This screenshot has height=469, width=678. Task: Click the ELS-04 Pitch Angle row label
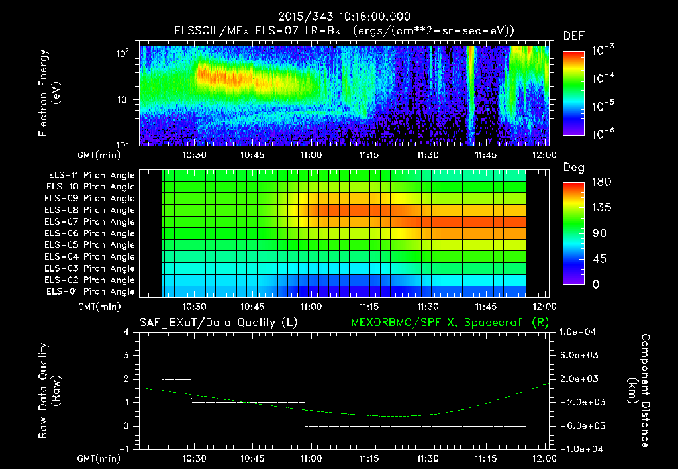click(x=90, y=256)
